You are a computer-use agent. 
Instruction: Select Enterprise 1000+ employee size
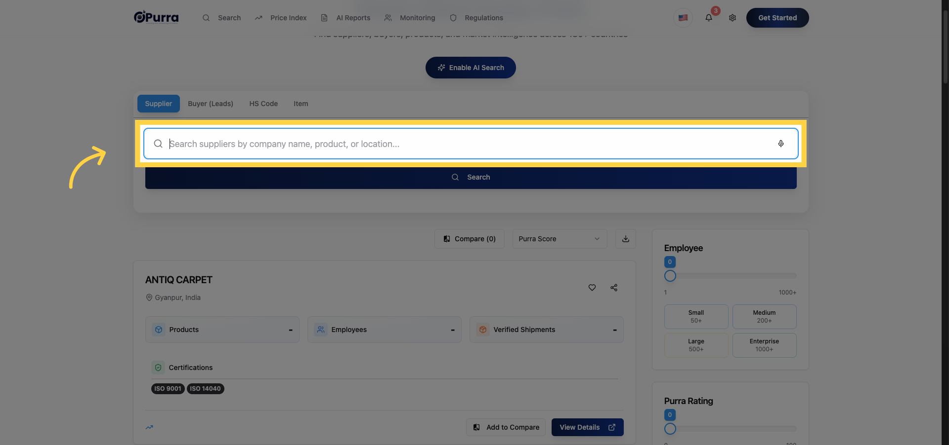click(765, 345)
